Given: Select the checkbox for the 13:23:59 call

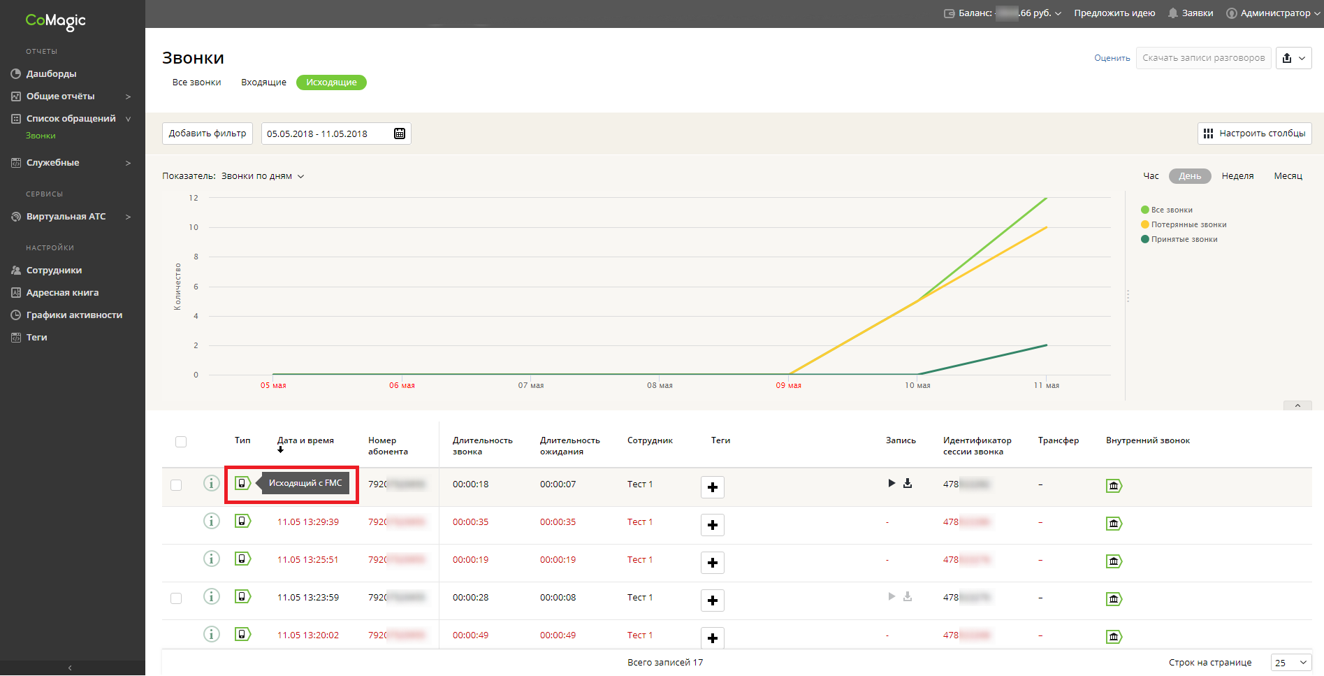Looking at the screenshot, I should (x=176, y=598).
